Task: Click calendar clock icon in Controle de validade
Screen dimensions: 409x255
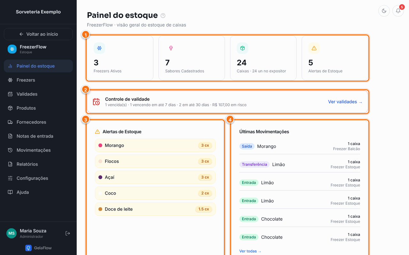Action: (x=96, y=102)
